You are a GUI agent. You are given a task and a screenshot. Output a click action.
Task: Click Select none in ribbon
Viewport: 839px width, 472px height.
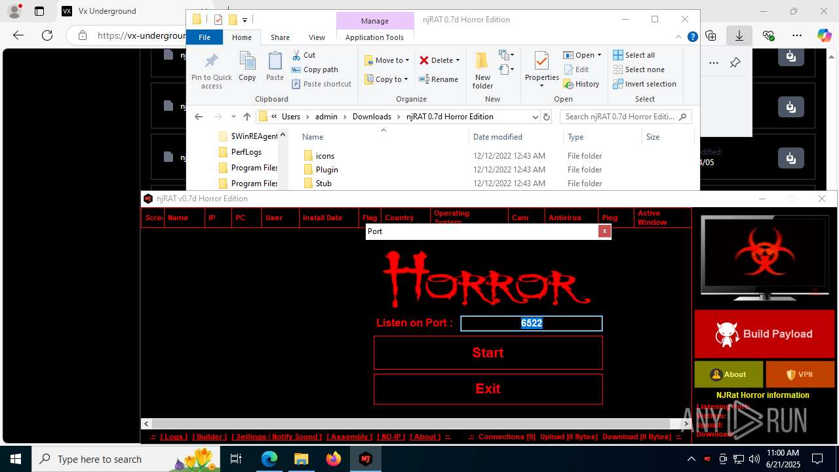click(x=638, y=69)
